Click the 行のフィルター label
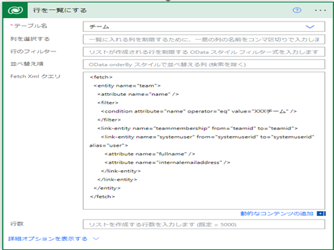 (x=33, y=51)
